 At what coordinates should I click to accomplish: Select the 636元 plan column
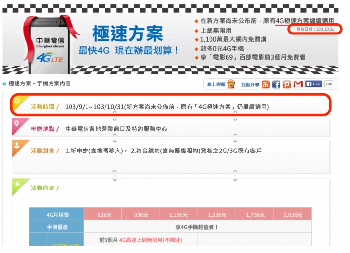point(103,214)
